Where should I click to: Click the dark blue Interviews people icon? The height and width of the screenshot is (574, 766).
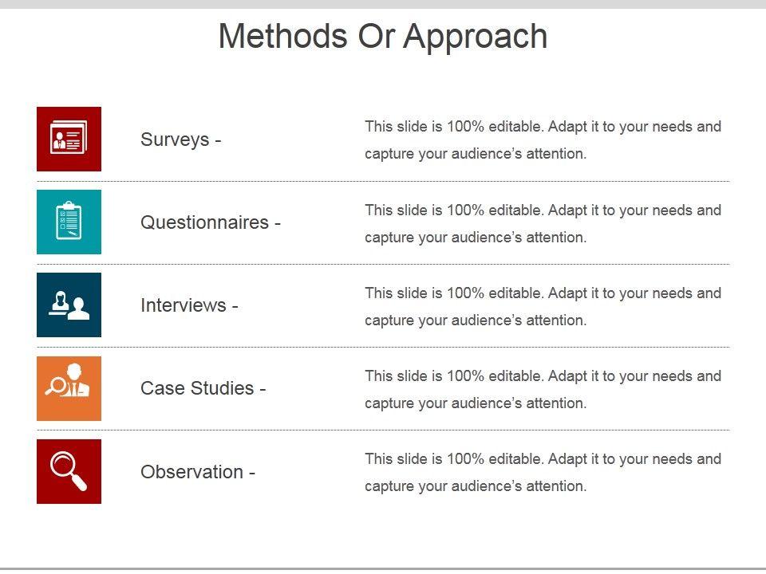(x=69, y=305)
